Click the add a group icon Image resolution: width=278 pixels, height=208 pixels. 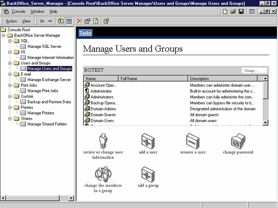click(148, 174)
